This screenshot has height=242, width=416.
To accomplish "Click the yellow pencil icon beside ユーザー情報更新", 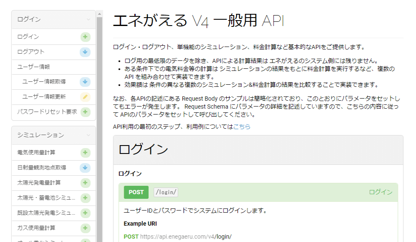I will tap(85, 97).
